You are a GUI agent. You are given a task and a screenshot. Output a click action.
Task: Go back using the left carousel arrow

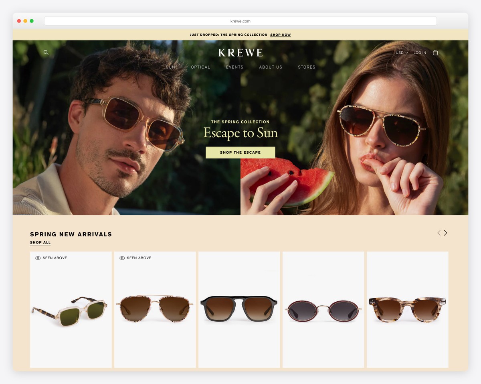point(439,233)
